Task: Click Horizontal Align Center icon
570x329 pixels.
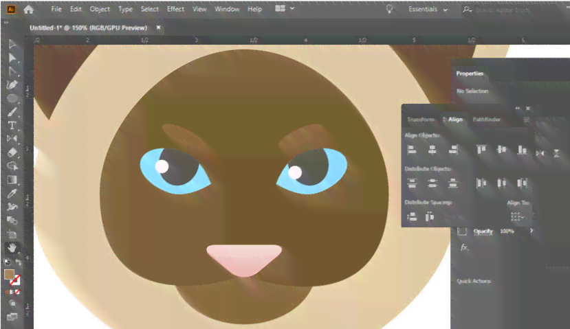Action: (x=432, y=149)
